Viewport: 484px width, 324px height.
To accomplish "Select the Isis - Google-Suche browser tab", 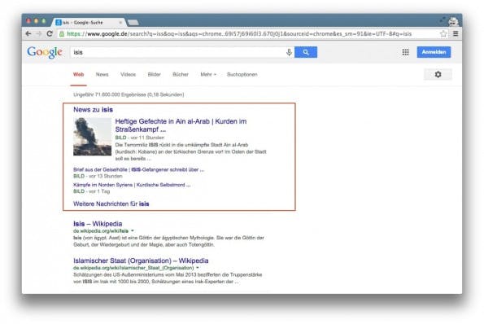I will 88,23.
